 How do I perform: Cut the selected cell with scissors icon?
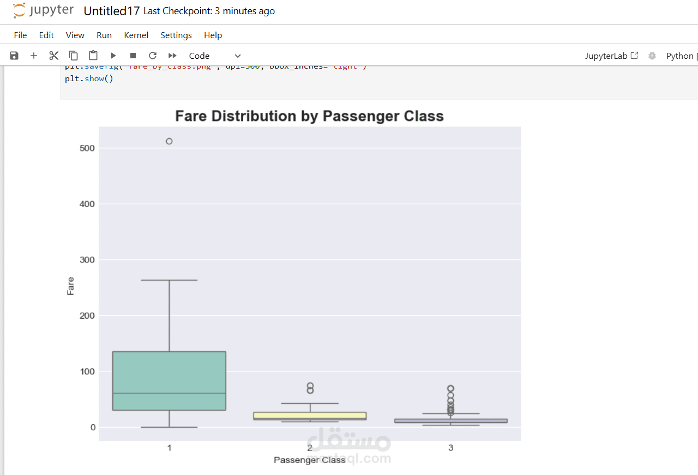[x=53, y=56]
